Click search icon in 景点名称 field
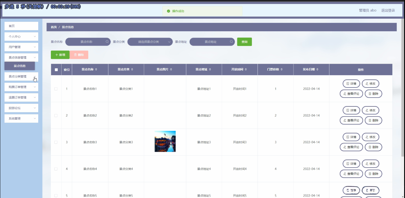Screen dimensions: 405x198 [x=107, y=42]
